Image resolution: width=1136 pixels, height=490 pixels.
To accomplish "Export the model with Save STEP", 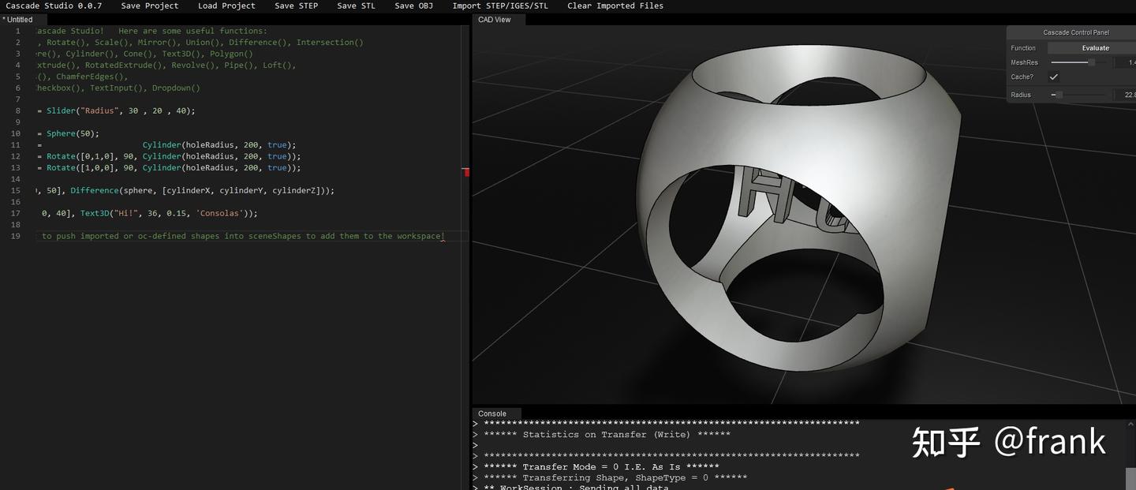I will [296, 6].
